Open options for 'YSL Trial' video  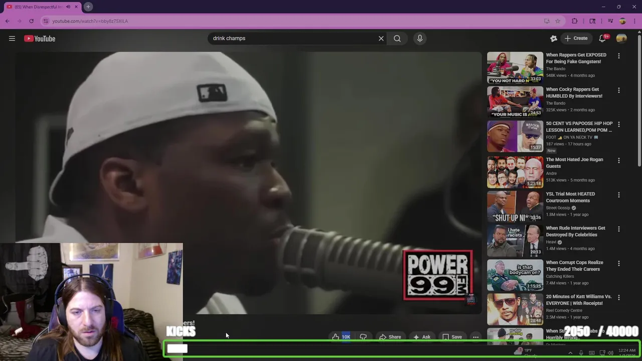[618, 195]
